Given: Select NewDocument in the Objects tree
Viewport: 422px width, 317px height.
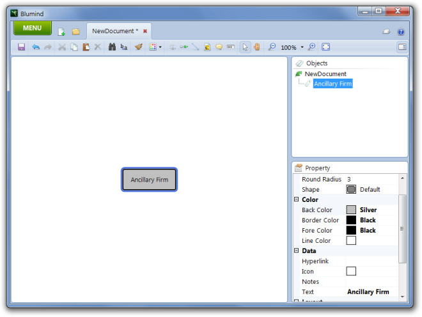Looking at the screenshot, I should (x=325, y=73).
